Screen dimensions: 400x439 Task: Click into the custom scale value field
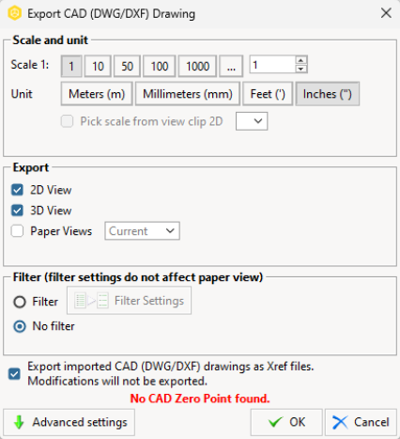coord(272,65)
